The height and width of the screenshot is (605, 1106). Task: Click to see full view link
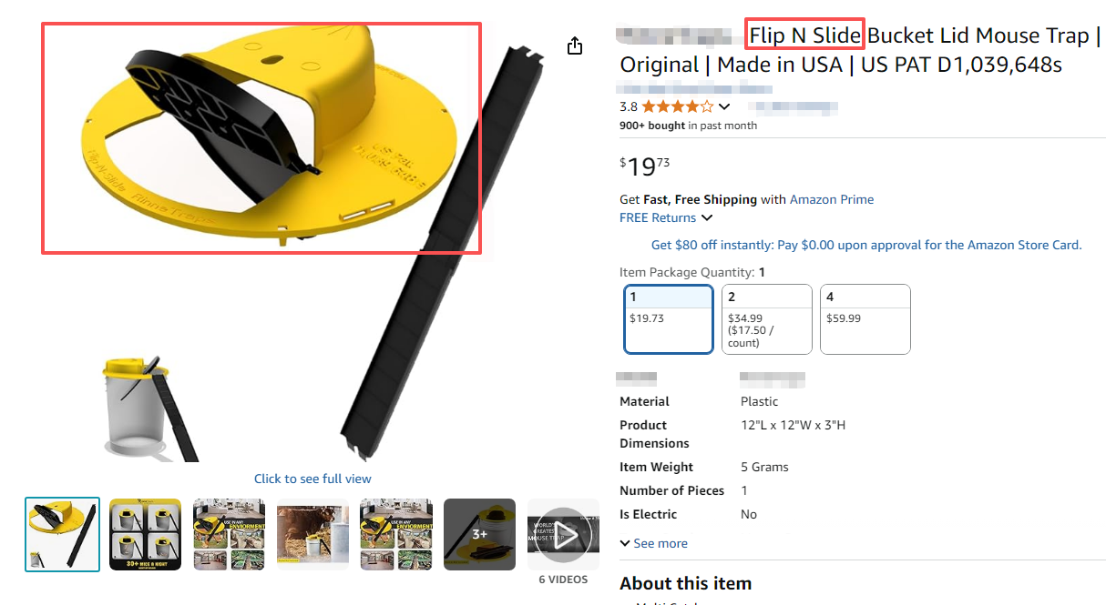(312, 479)
